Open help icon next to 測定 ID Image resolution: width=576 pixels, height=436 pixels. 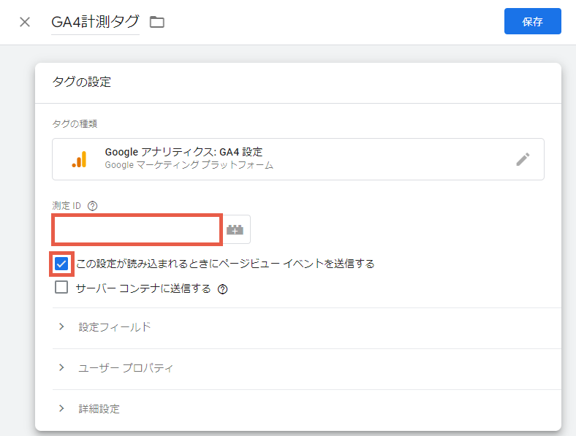pyautogui.click(x=93, y=206)
